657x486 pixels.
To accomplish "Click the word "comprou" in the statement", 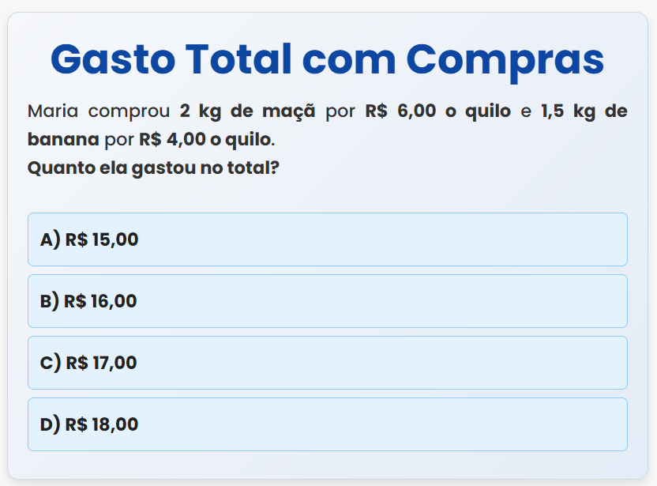I will (x=129, y=111).
